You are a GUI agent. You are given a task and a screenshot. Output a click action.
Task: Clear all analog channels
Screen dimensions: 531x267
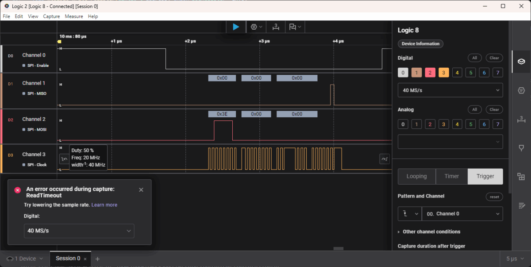[x=494, y=110]
